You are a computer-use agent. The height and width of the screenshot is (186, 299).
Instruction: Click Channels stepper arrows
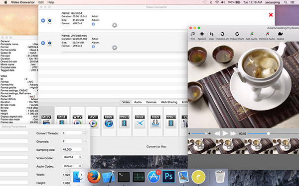(85, 141)
